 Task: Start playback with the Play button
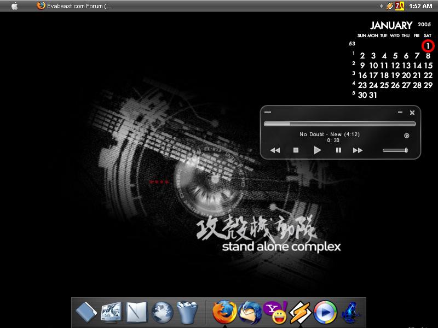click(x=318, y=150)
